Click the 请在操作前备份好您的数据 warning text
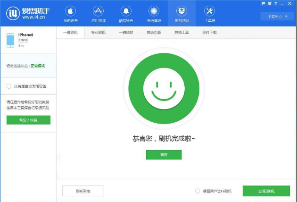 (x=28, y=102)
